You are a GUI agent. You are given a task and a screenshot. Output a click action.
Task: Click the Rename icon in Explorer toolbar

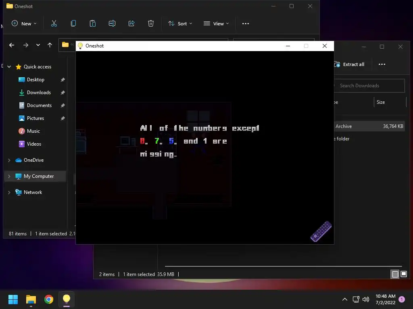pyautogui.click(x=112, y=24)
